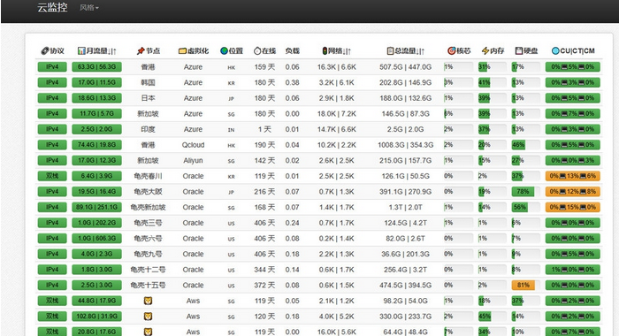Click orange packet-loss badge 0% 12% 8%
This screenshot has height=336, width=619.
[573, 192]
